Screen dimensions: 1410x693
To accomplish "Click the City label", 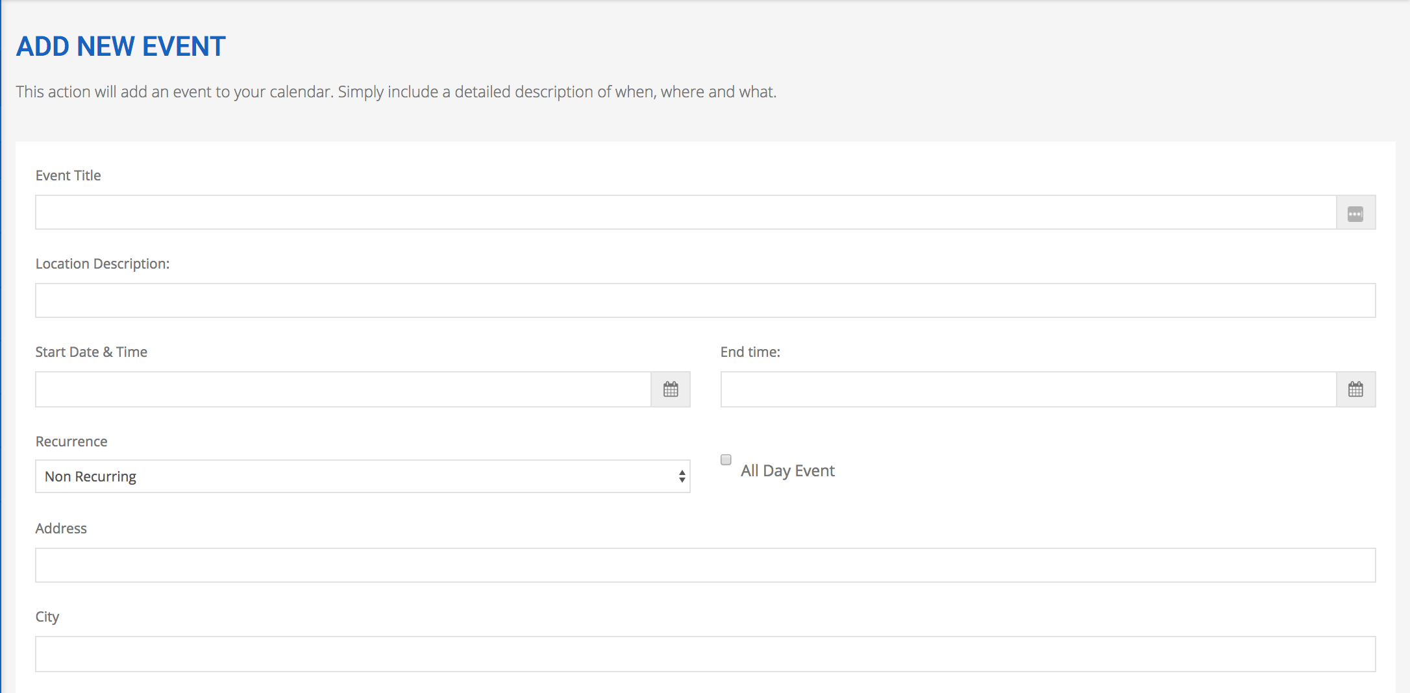I will pyautogui.click(x=47, y=617).
